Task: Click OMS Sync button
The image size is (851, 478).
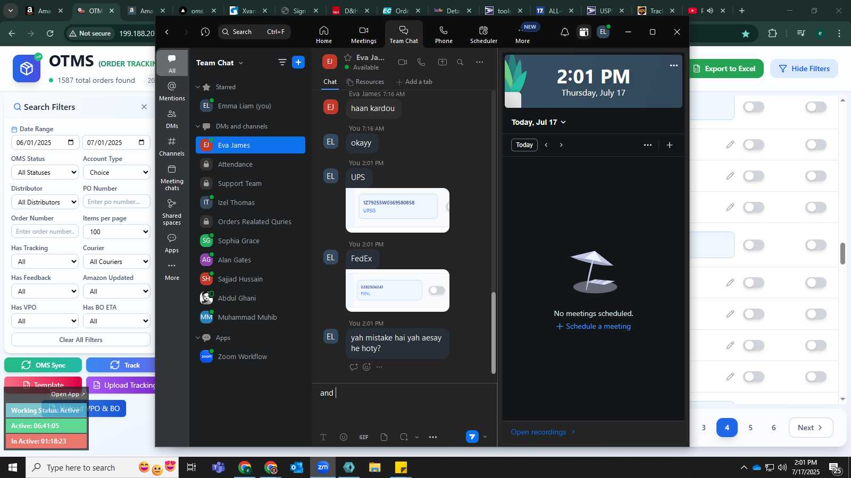Action: click(43, 365)
